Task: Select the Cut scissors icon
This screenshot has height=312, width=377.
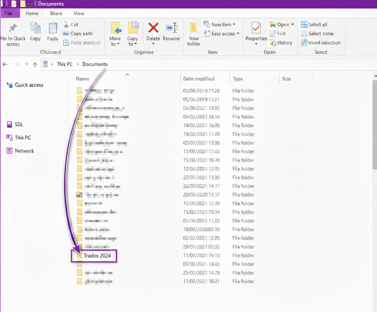Action: (x=66, y=25)
